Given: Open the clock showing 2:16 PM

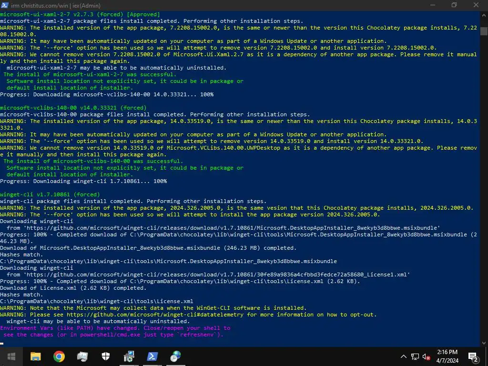Looking at the screenshot, I should (x=447, y=356).
